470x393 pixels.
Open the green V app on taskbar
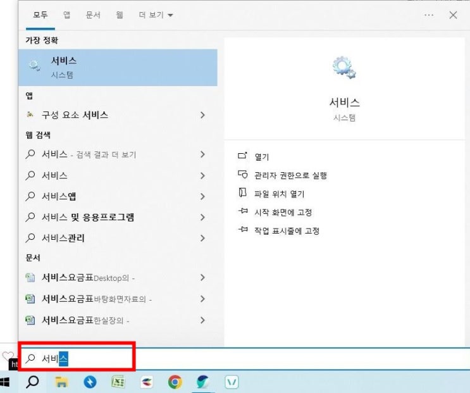tap(232, 382)
